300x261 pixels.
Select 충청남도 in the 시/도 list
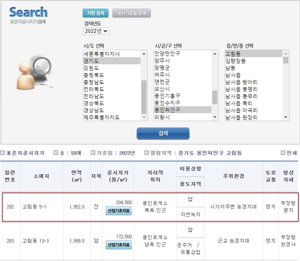(x=112, y=82)
